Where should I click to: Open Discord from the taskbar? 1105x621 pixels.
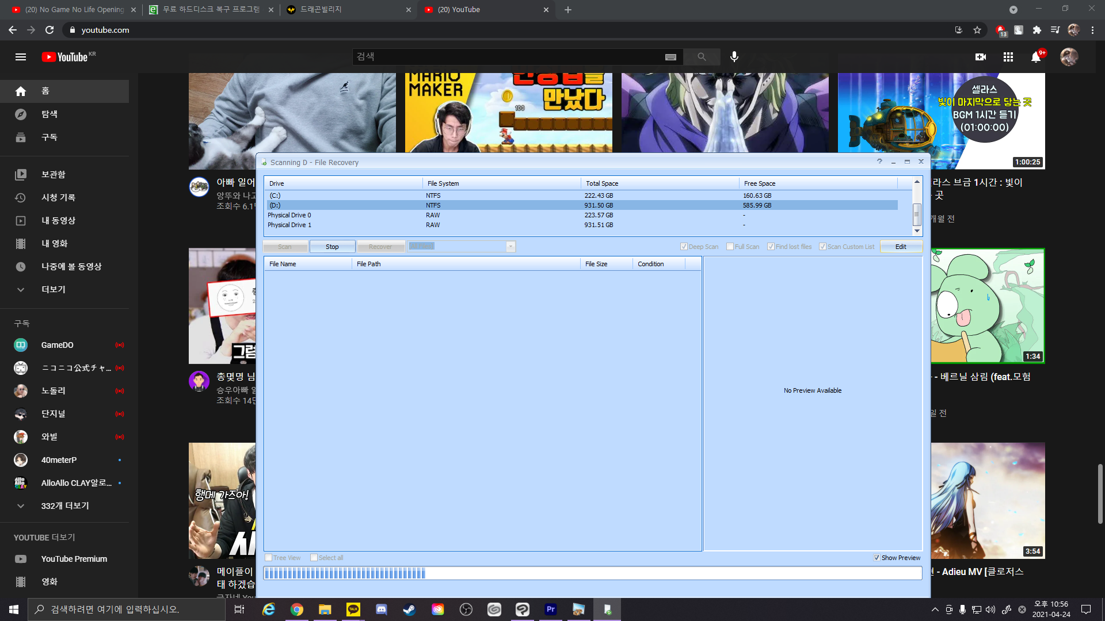click(381, 609)
